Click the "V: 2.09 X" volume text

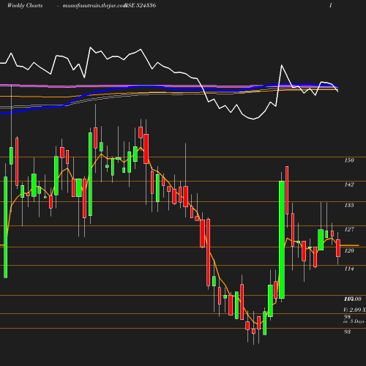pyautogui.click(x=354, y=310)
